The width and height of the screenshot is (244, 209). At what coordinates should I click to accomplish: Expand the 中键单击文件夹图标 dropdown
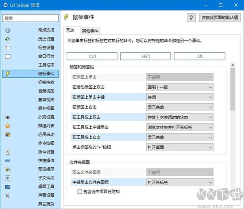(180, 183)
